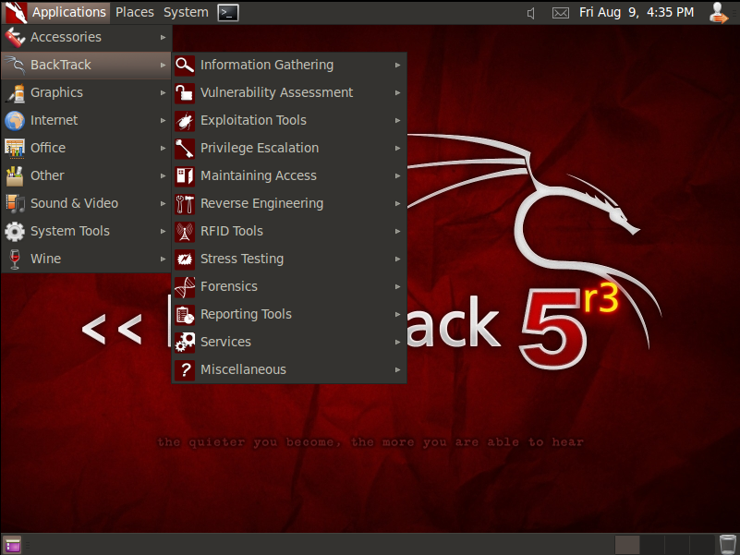This screenshot has height=555, width=740.
Task: Click the Internet globe icon
Action: coord(15,120)
